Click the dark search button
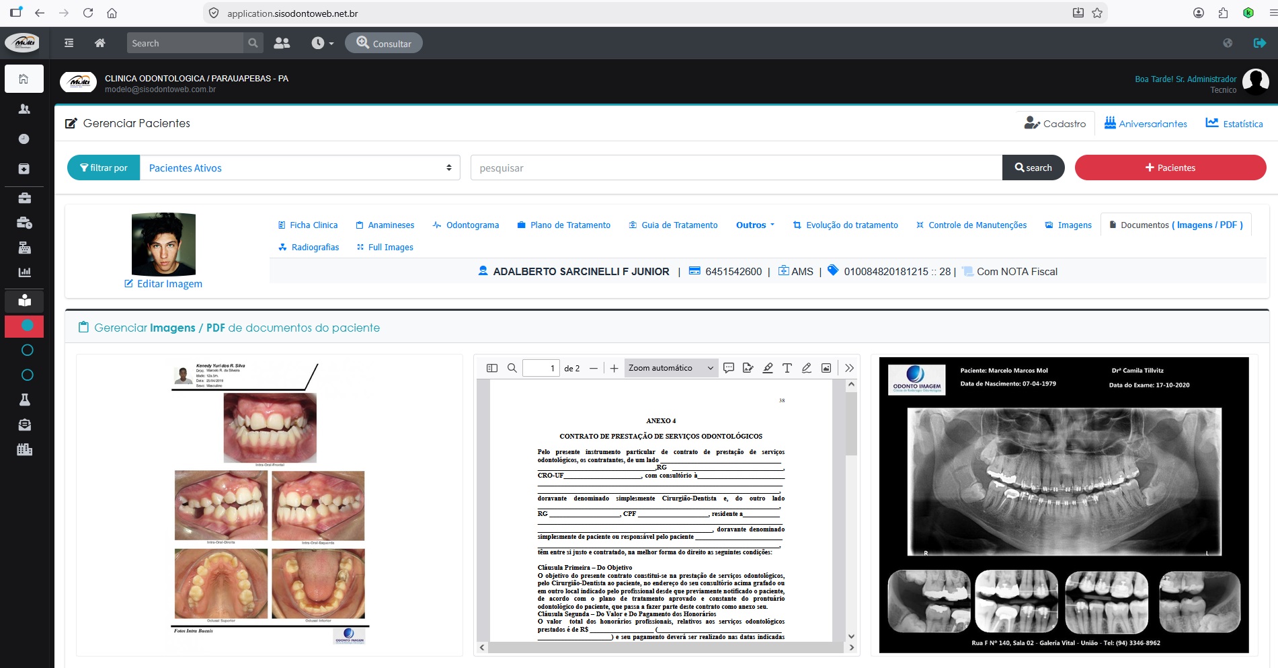The height and width of the screenshot is (668, 1278). [x=1033, y=168]
